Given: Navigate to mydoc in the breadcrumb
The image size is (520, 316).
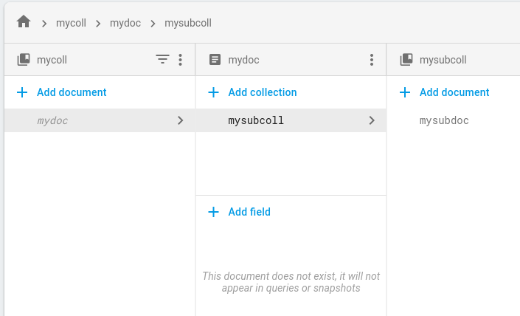Looking at the screenshot, I should tap(125, 23).
